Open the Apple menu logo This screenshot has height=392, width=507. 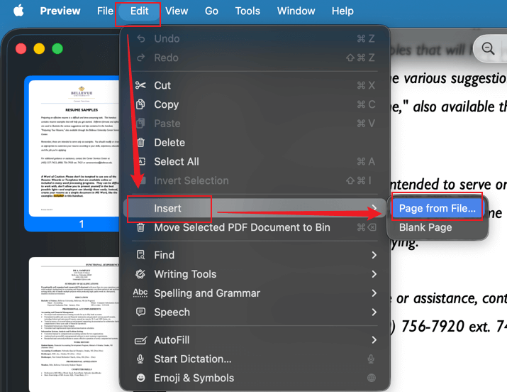[18, 11]
